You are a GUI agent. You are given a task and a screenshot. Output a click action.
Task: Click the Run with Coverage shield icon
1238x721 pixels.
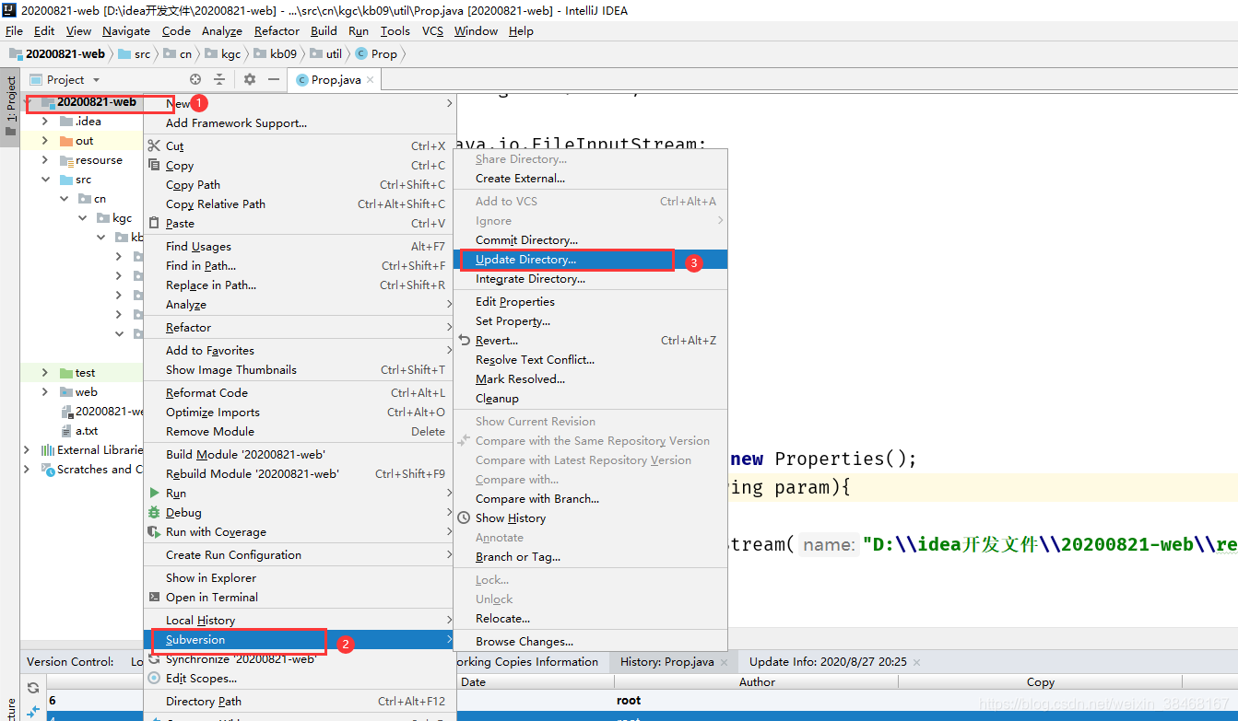[x=154, y=531]
